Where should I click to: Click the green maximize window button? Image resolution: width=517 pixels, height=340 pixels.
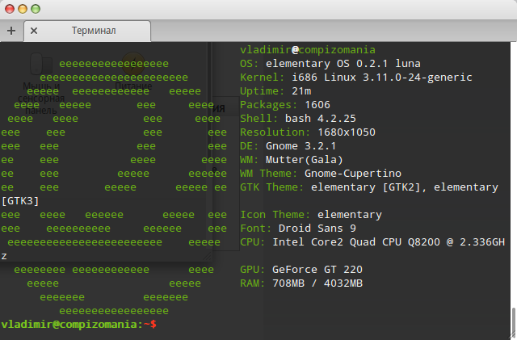coord(36,9)
